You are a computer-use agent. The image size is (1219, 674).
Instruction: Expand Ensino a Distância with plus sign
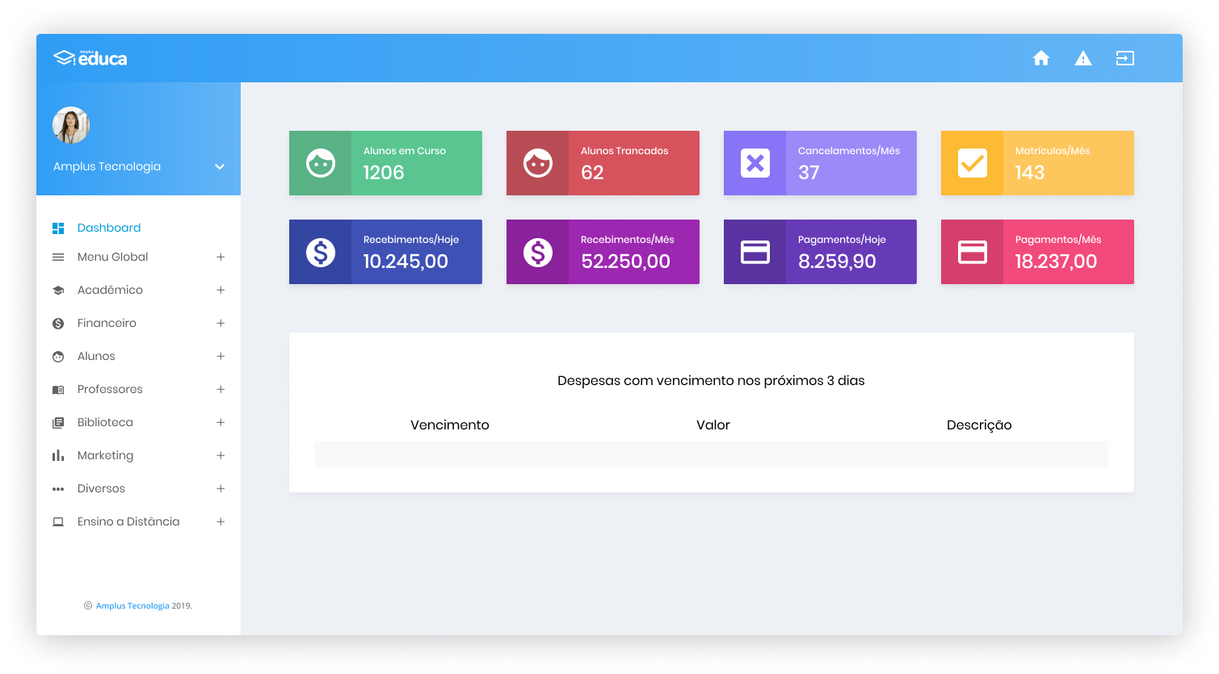click(221, 521)
